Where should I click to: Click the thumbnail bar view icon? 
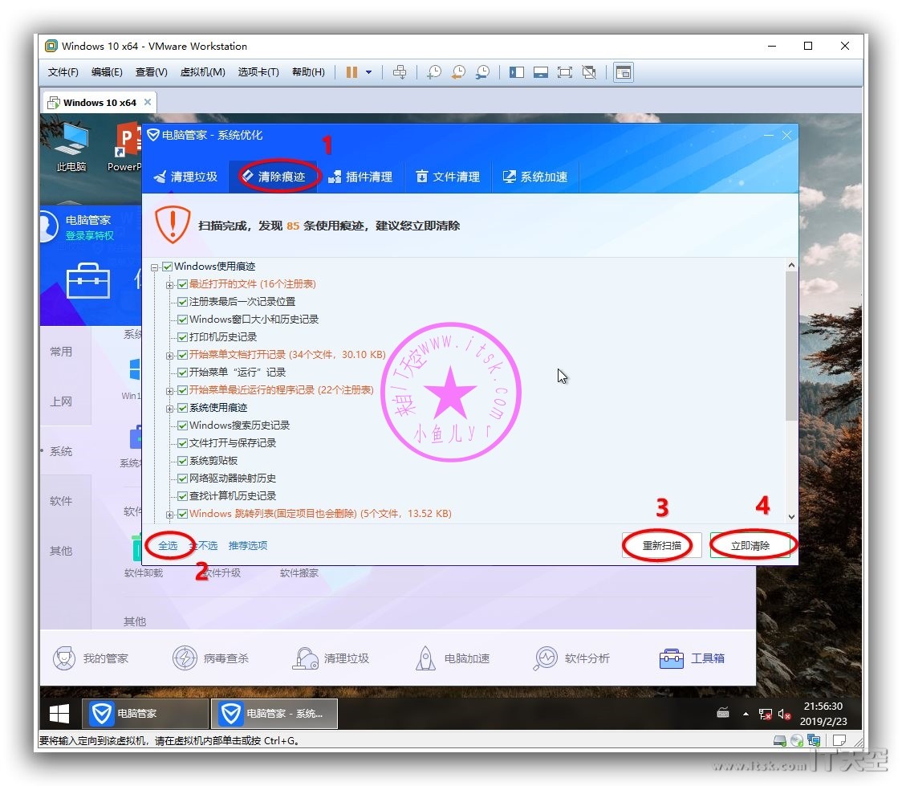tap(541, 72)
